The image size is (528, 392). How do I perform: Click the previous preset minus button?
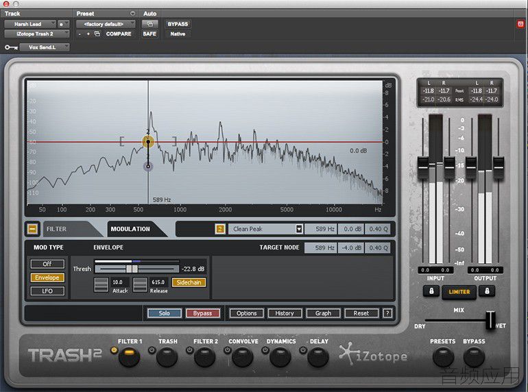tap(80, 34)
